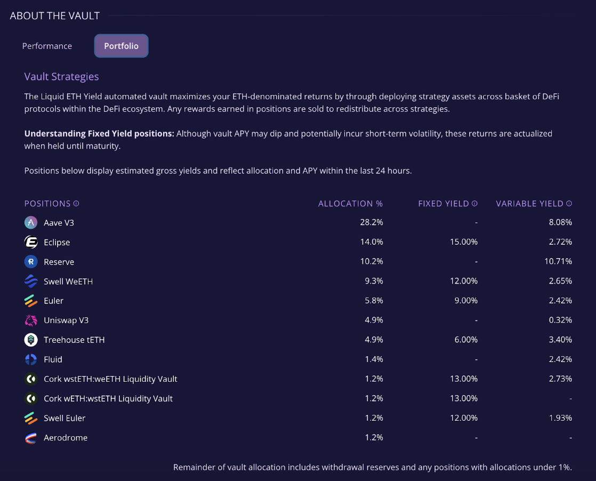Select the Aerodrome protocol logo
The height and width of the screenshot is (481, 596).
(x=30, y=437)
